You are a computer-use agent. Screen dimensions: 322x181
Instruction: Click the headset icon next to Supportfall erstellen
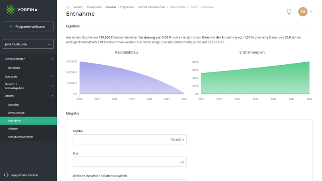pyautogui.click(x=6, y=175)
